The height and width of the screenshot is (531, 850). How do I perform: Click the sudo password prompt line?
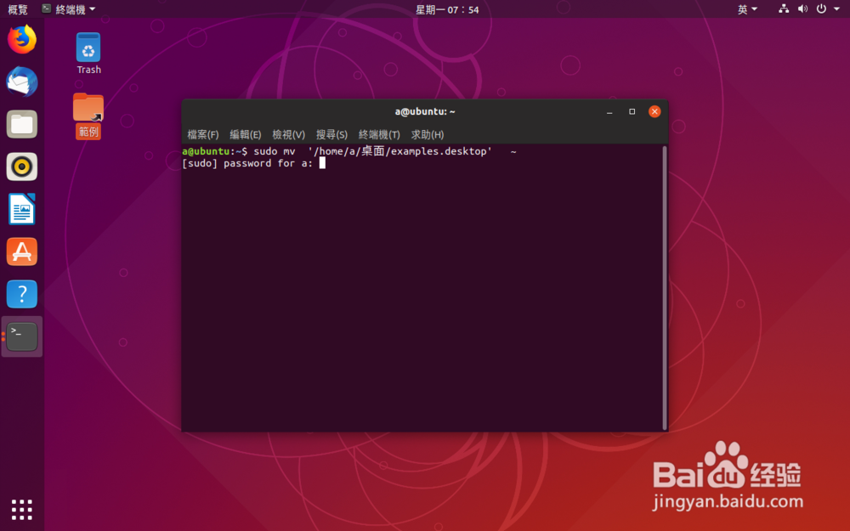click(253, 163)
